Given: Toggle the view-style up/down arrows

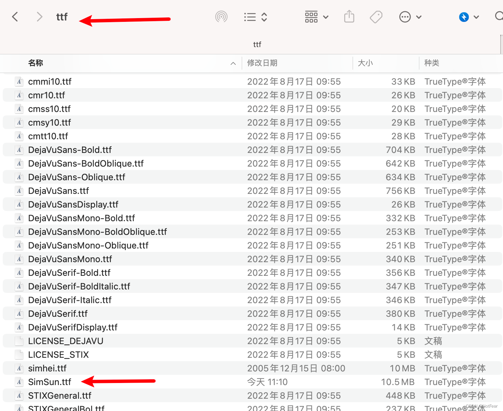Looking at the screenshot, I should 264,17.
